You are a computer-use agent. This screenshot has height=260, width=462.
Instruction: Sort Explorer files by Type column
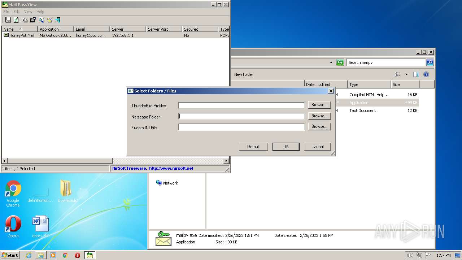[x=369, y=84]
